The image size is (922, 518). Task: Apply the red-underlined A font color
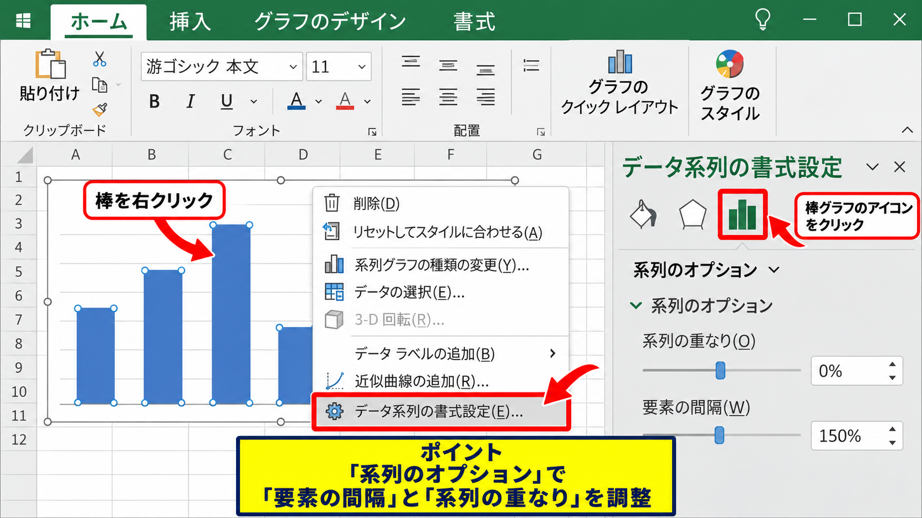(x=345, y=101)
